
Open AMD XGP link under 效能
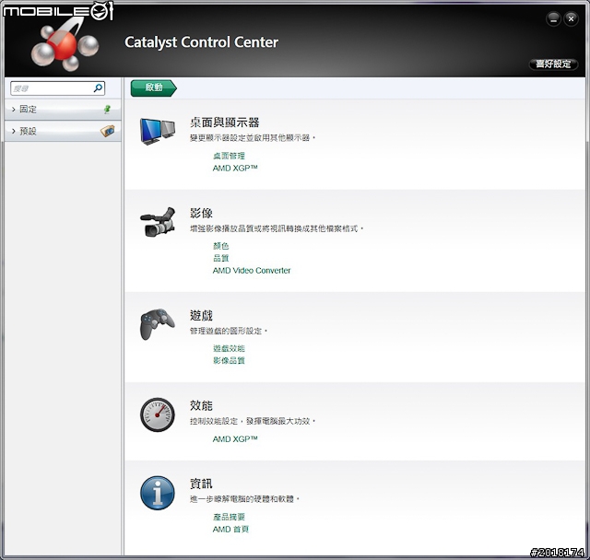click(x=235, y=439)
